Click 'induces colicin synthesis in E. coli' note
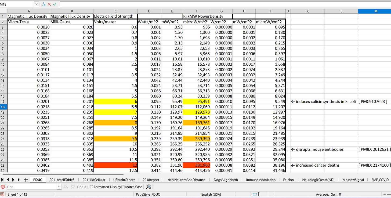The height and width of the screenshot is (198, 391). point(324,101)
